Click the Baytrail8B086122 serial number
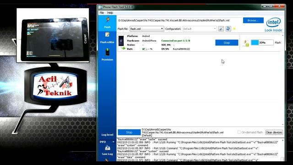 tap(181, 49)
